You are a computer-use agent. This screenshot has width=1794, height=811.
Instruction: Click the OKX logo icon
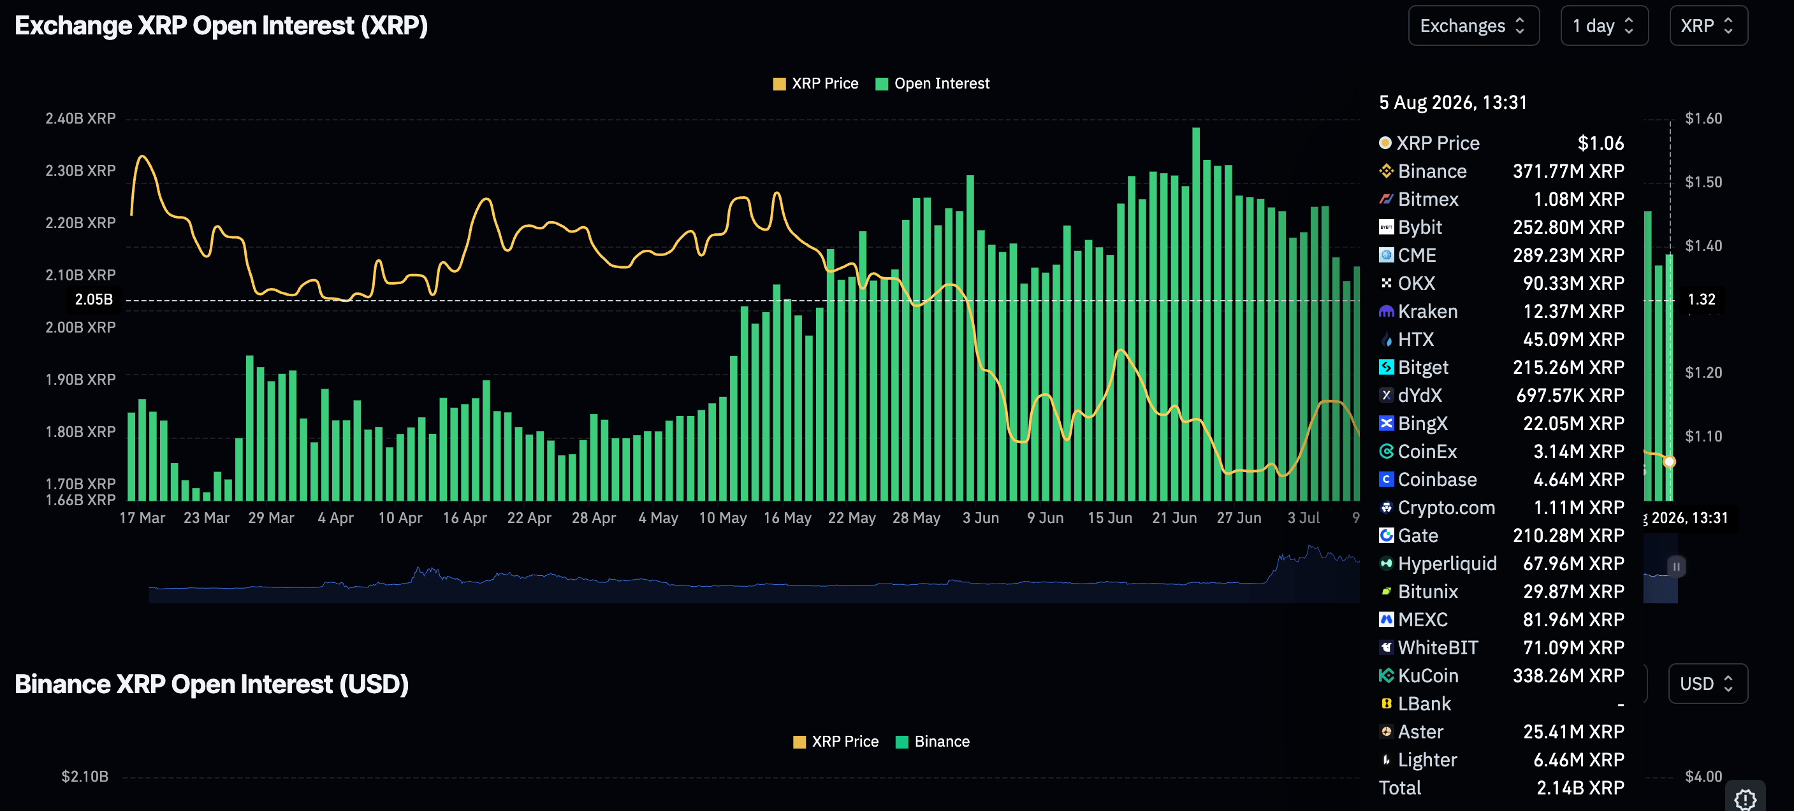click(1386, 283)
